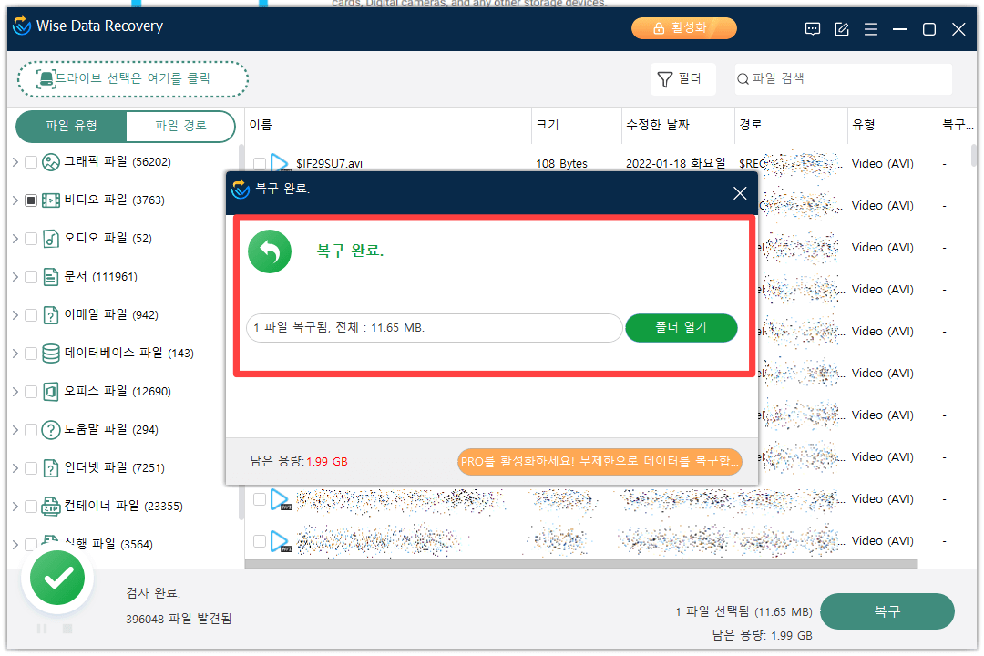
Task: Check the 그래픽 파일 checkbox
Action: tap(31, 161)
